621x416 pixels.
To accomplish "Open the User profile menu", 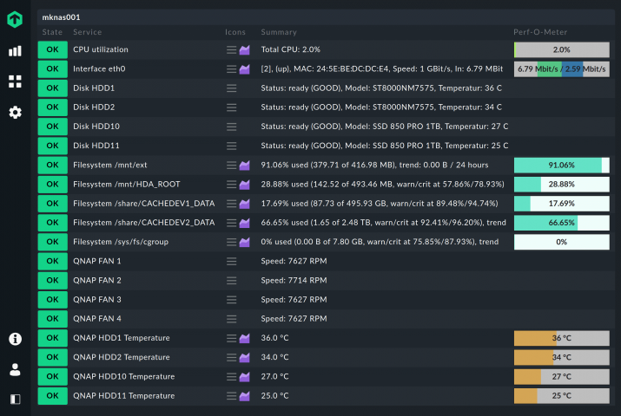I will [x=15, y=369].
